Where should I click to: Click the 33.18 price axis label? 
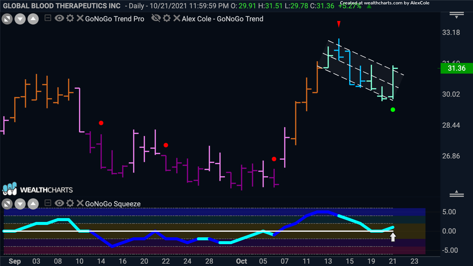pos(451,33)
